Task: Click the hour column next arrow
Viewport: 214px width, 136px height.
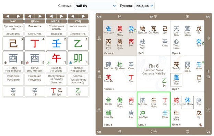Action: 18,16
